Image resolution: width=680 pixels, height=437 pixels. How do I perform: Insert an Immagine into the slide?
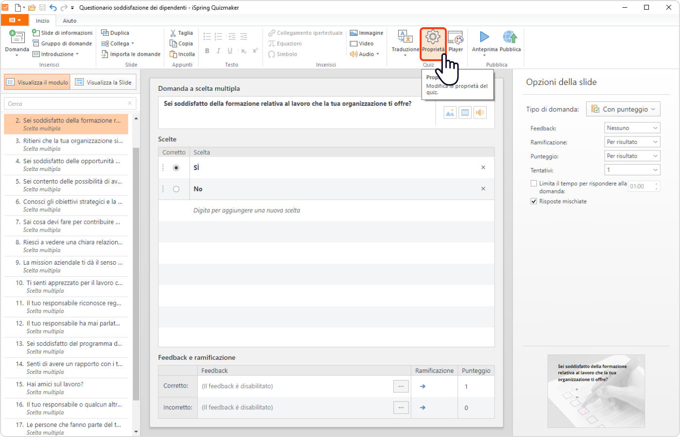click(367, 33)
